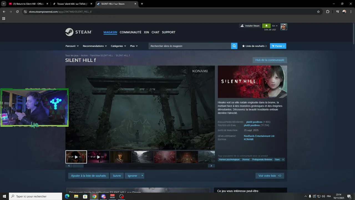Open the MAGASIN tab
Screen dimensions: 355x200
pyautogui.click(x=110, y=32)
